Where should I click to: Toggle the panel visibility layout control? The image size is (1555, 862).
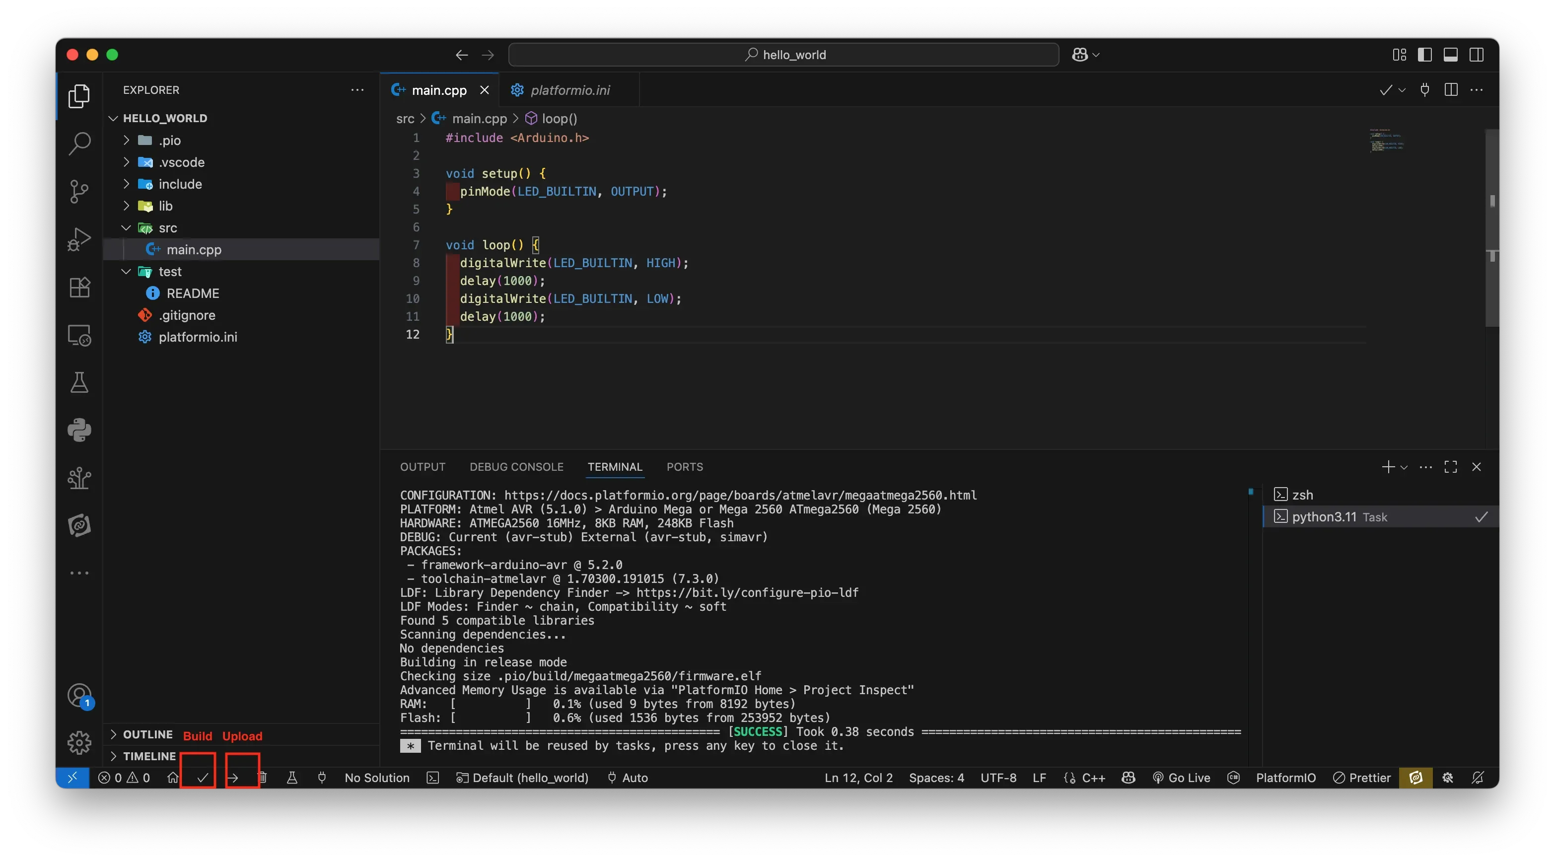point(1451,54)
